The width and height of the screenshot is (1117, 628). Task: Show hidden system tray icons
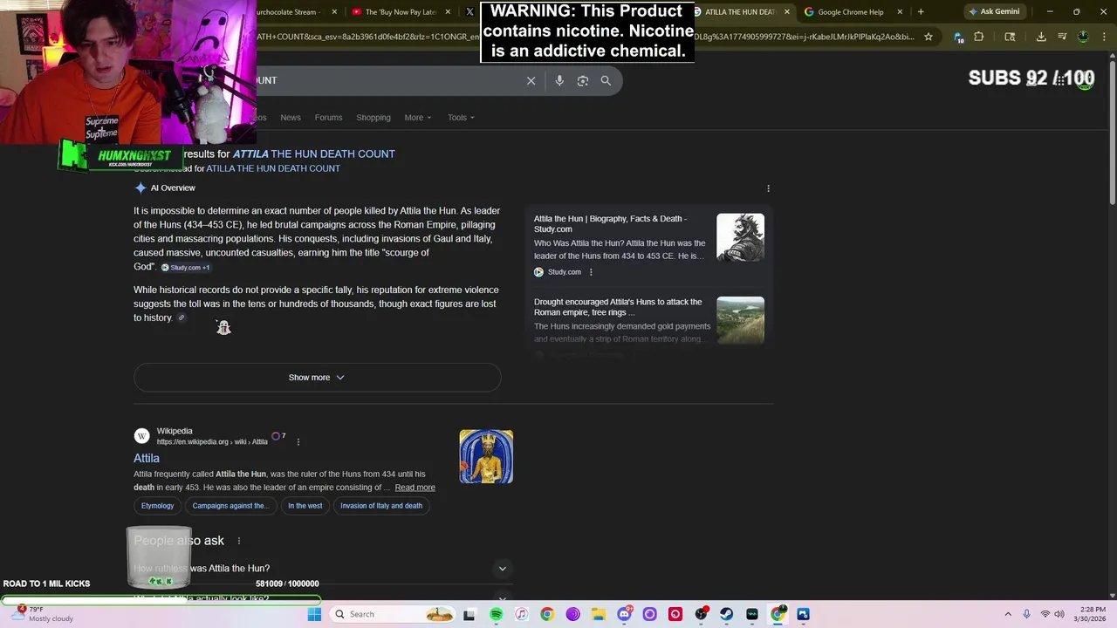click(x=1008, y=614)
